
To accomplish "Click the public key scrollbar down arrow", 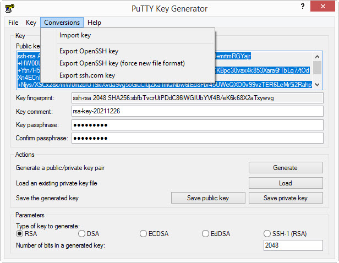I will [x=317, y=85].
